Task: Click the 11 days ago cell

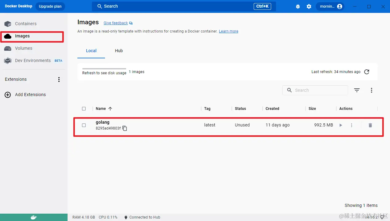Action: [278, 125]
